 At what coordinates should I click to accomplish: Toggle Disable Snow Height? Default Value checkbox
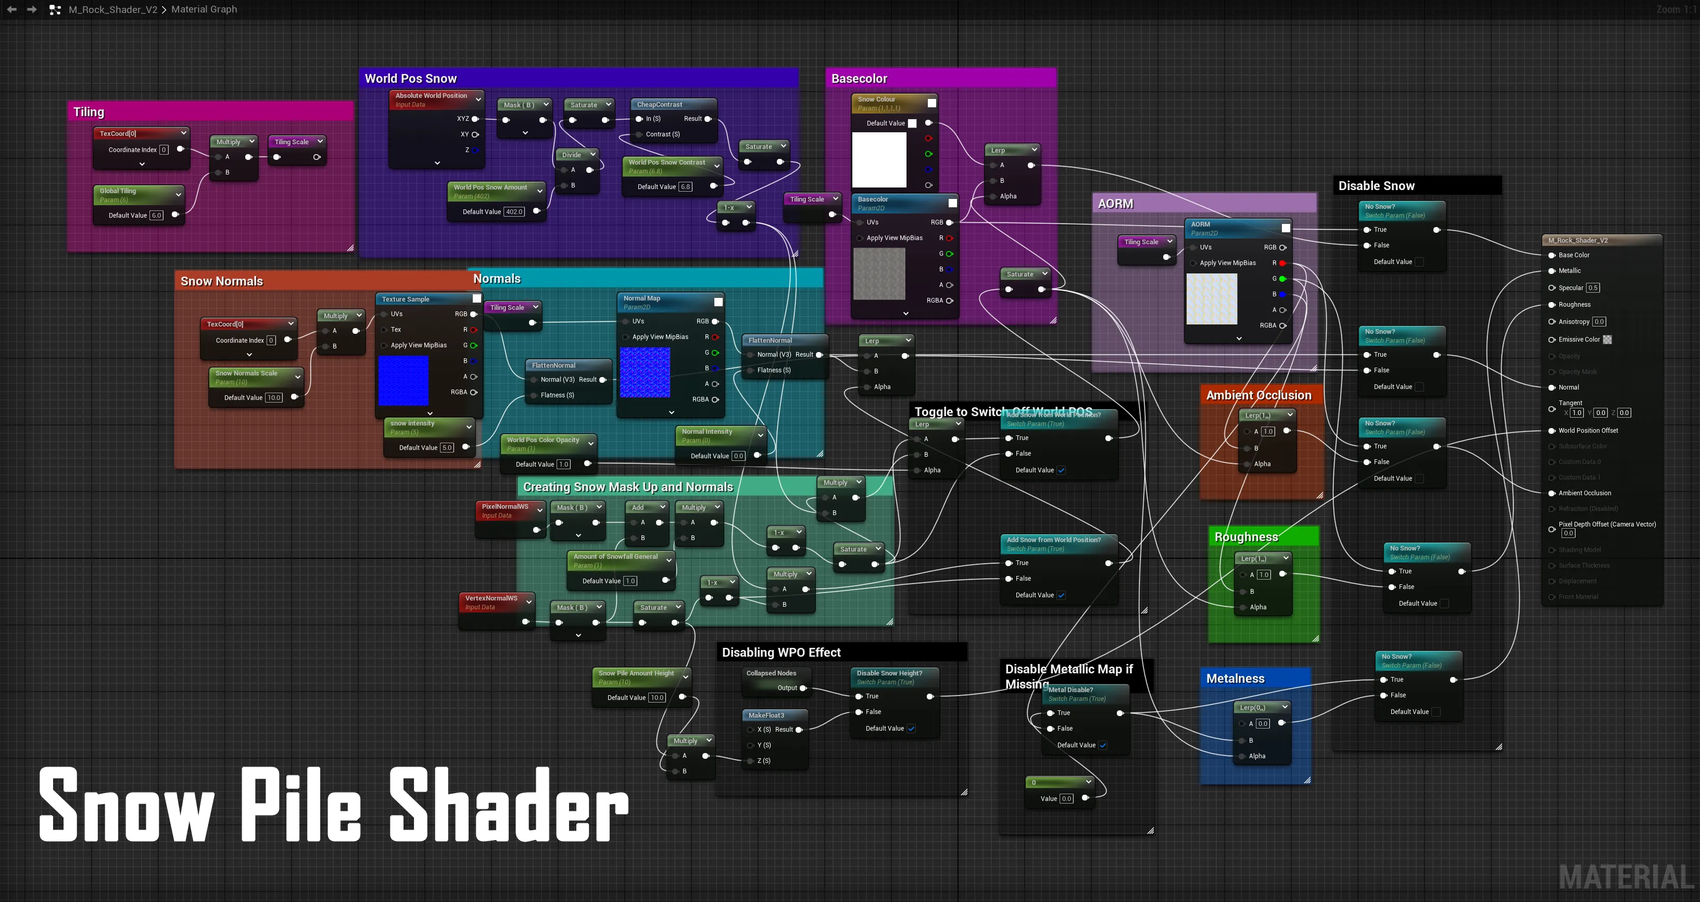pos(911,729)
